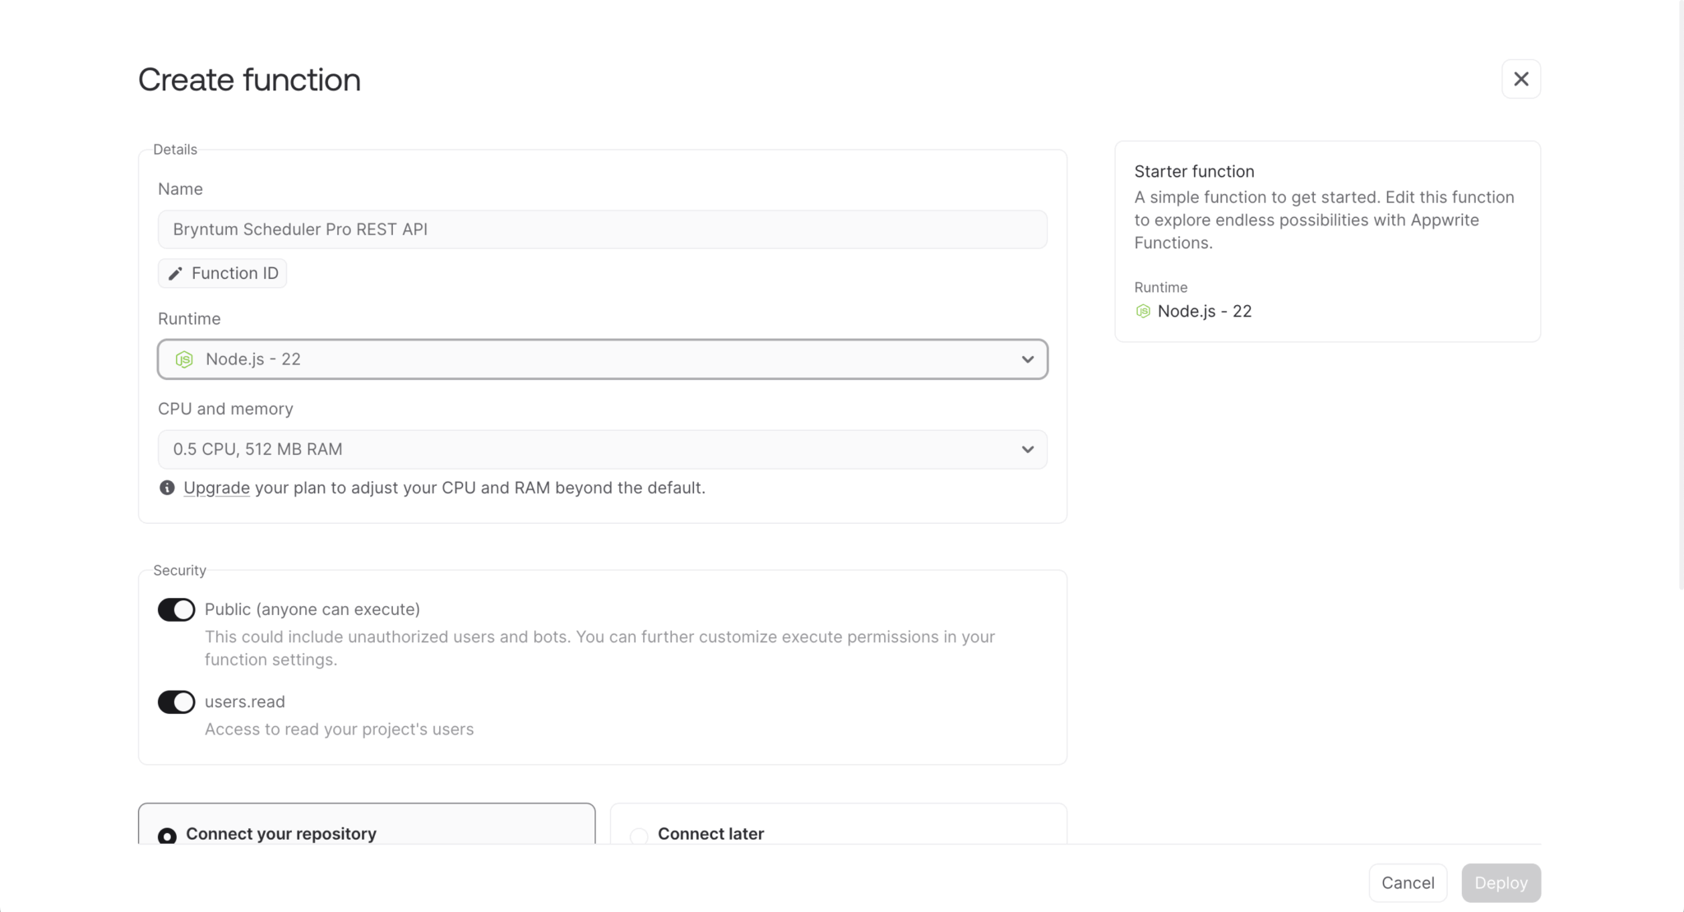Choose the Connect later radio option

pos(639,836)
